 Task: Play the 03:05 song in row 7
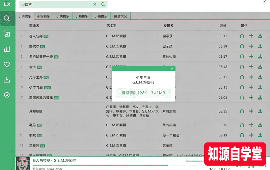click(x=242, y=97)
